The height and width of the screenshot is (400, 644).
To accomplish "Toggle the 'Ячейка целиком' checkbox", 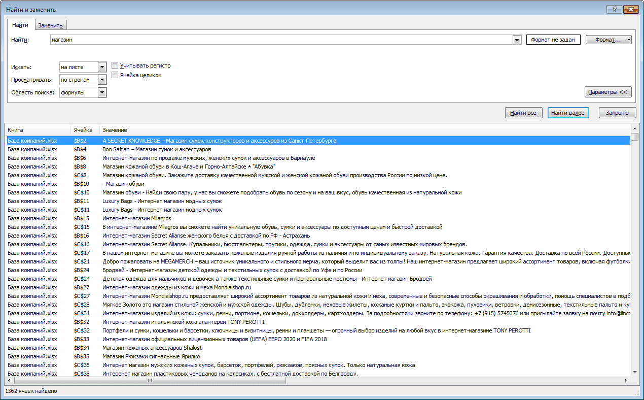I will point(115,75).
